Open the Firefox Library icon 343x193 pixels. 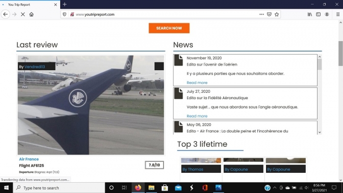point(310,14)
